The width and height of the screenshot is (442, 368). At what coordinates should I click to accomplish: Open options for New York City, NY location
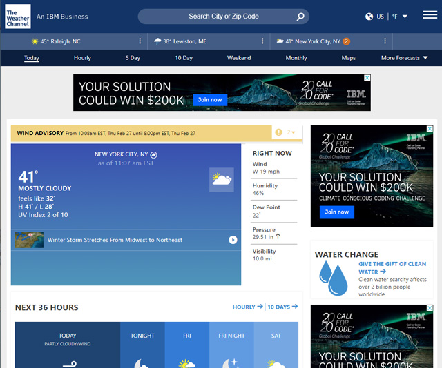point(385,41)
